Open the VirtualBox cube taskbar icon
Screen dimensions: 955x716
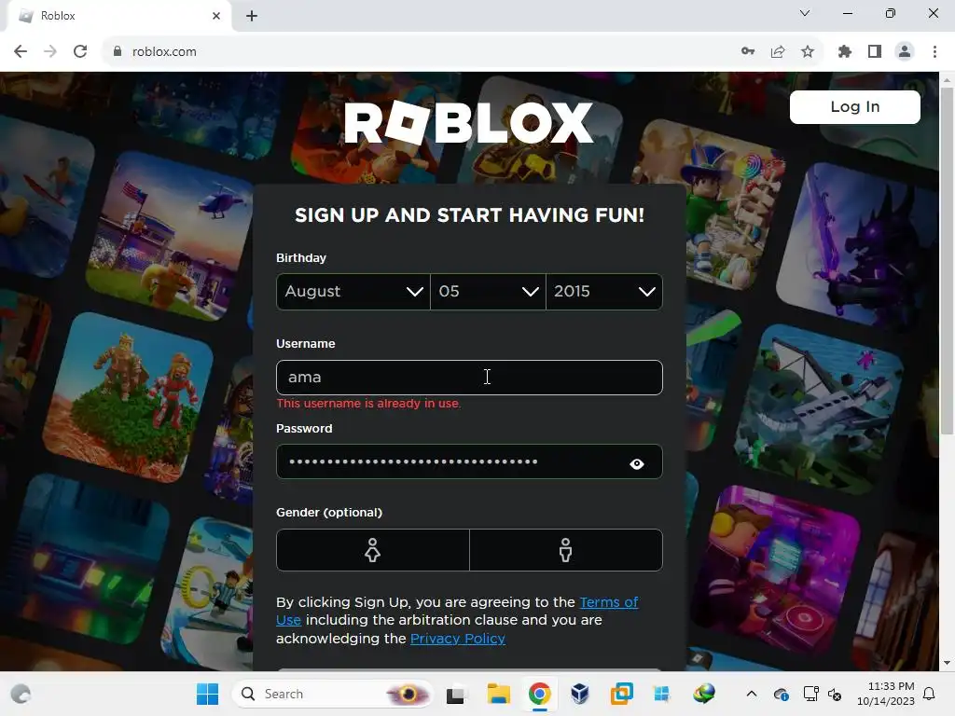point(580,694)
